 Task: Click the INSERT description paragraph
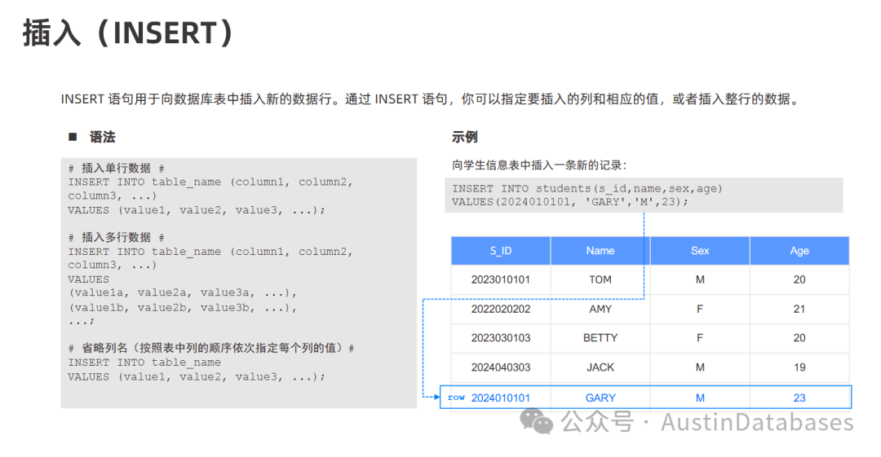point(431,99)
